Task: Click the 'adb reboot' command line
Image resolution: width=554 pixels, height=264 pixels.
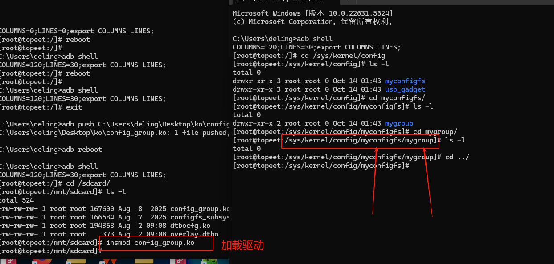Action: 51,150
